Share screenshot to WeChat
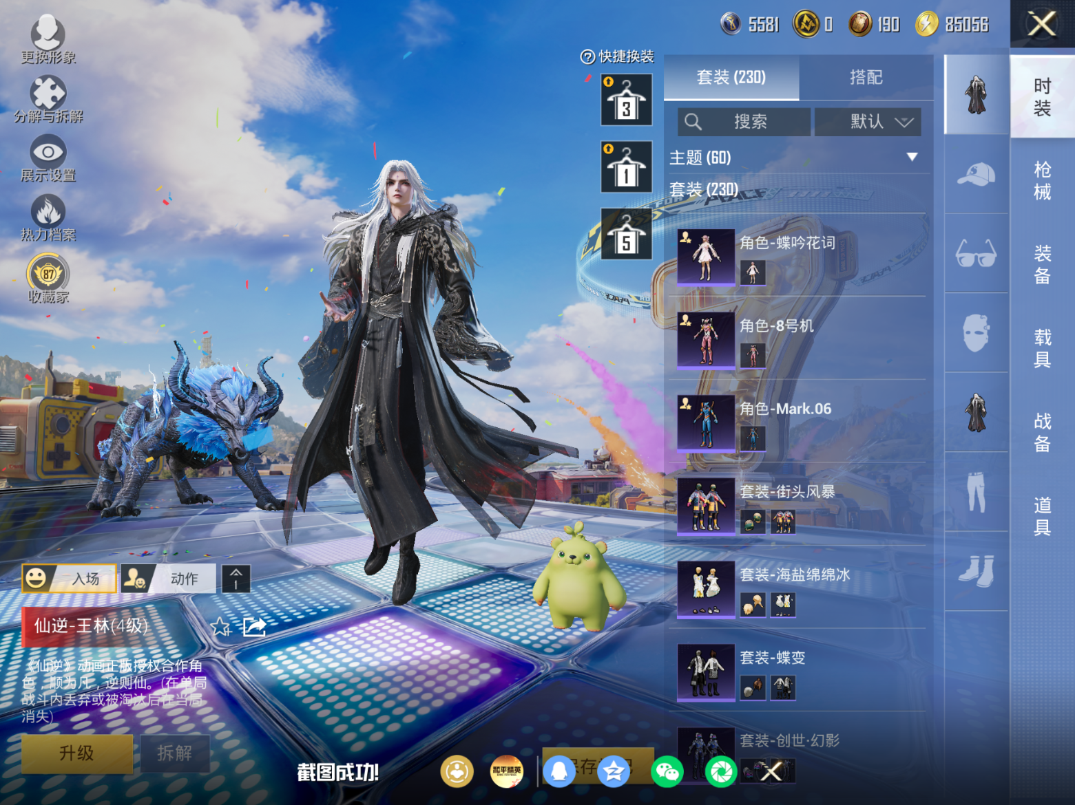The height and width of the screenshot is (805, 1075). click(x=667, y=771)
